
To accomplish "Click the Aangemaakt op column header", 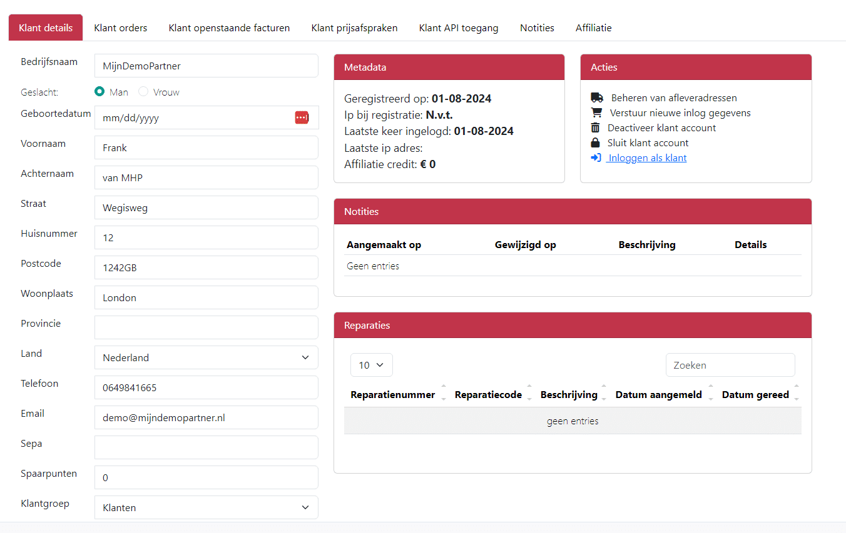I will (x=384, y=245).
